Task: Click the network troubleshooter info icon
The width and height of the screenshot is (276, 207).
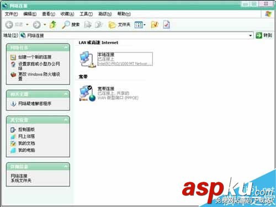Action: (13, 104)
